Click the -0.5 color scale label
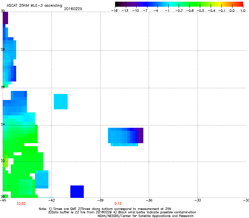 pyautogui.click(x=201, y=11)
